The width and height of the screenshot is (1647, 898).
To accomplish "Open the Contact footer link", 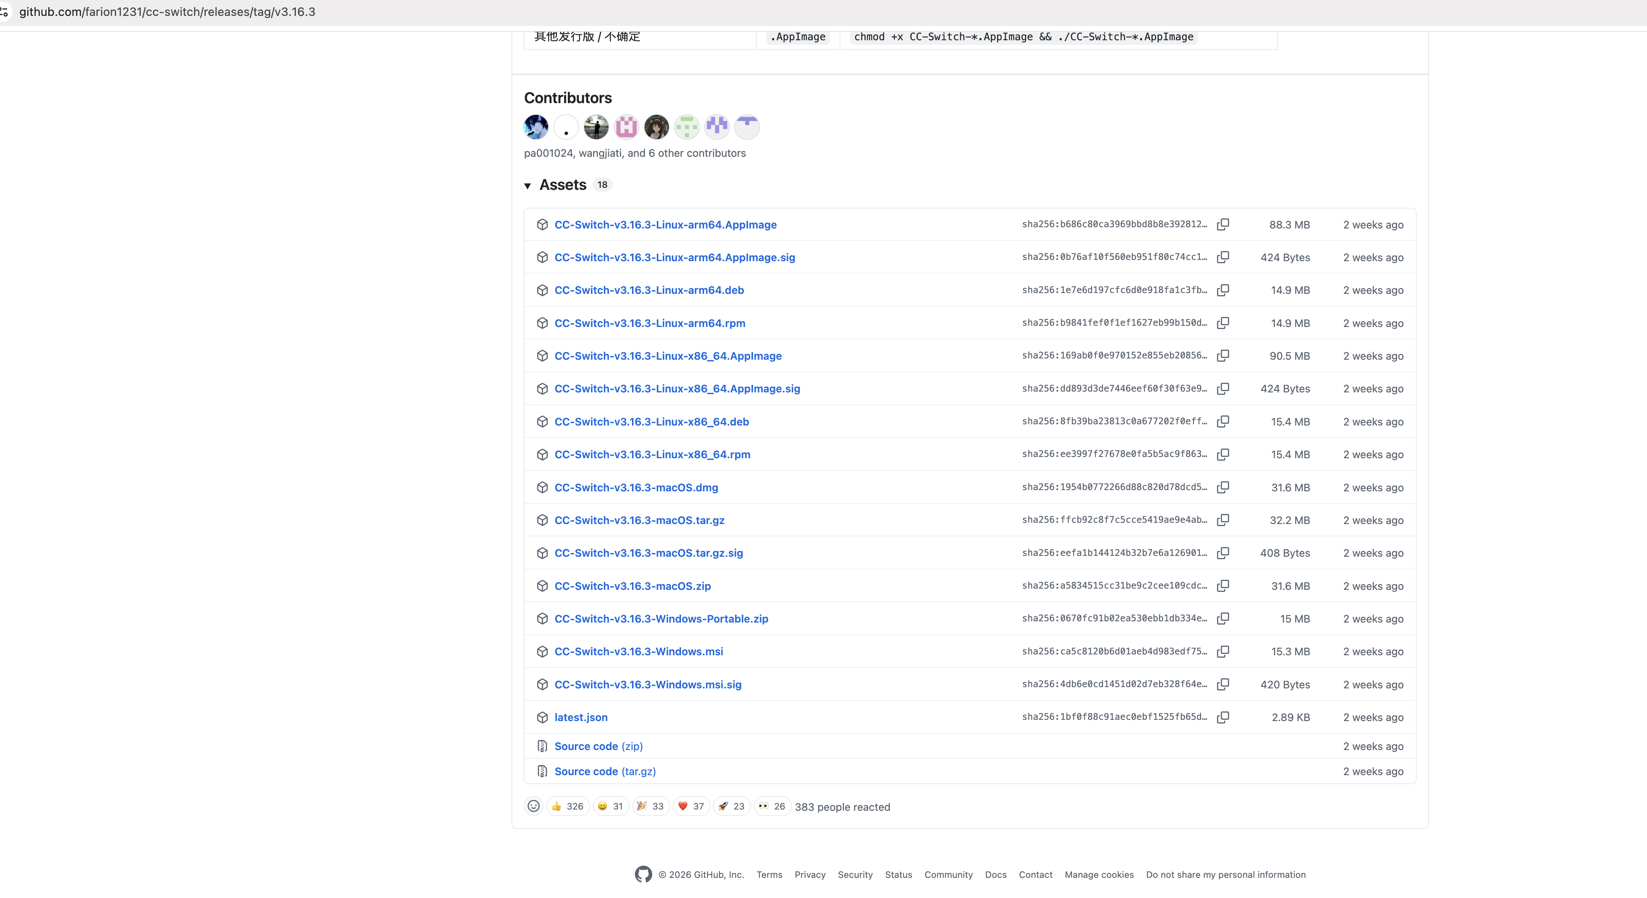I will pos(1035,875).
